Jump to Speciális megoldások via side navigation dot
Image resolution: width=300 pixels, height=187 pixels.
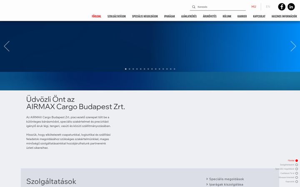point(297,169)
